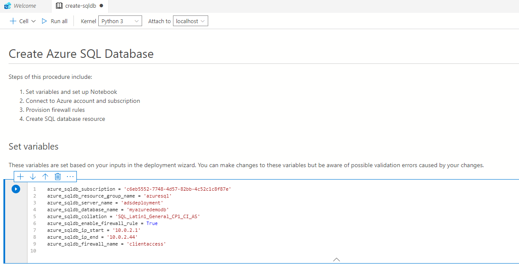Run the code cell with the play button
This screenshot has height=267, width=519.
click(16, 189)
